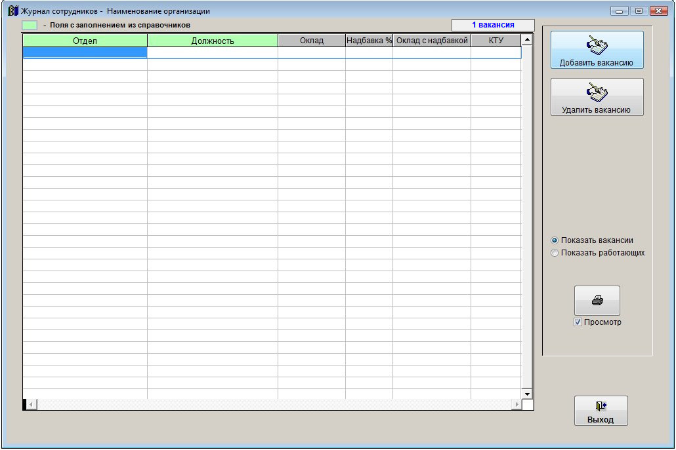Maximize the Журнал сотрудников window
Viewport: 676px width, 450px height.
(639, 10)
